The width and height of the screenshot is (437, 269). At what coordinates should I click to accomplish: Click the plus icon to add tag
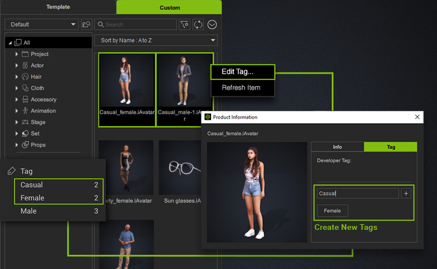(406, 194)
